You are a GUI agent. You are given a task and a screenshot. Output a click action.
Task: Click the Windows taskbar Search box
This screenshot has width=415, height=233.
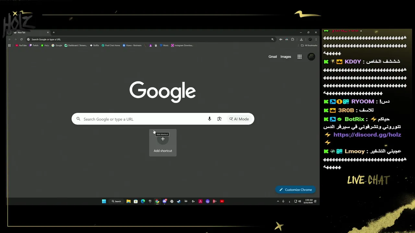[x=116, y=201]
